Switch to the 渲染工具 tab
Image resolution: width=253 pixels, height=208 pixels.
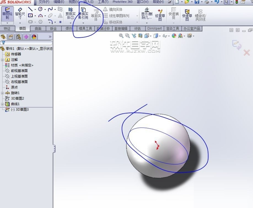[172, 29]
